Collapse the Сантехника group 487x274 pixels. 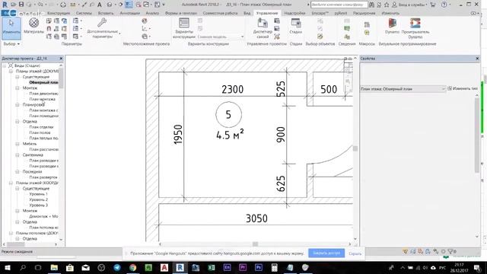(x=18, y=155)
